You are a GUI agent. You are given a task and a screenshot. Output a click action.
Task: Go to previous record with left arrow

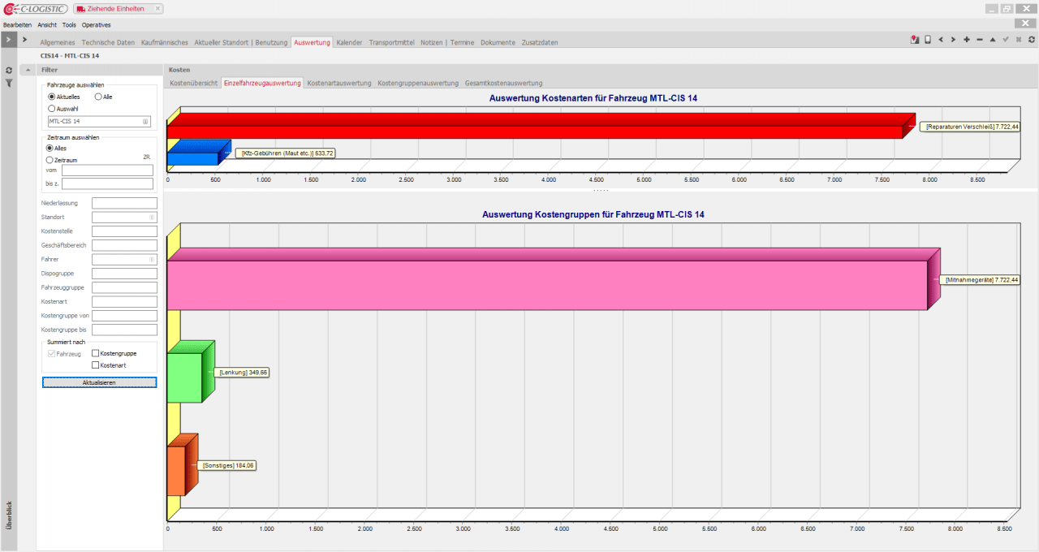click(941, 40)
